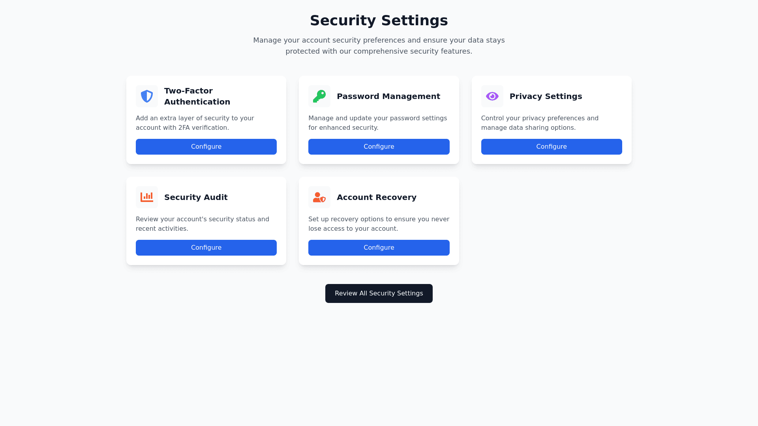Select Configure in the Account Recovery card
This screenshot has height=426, width=758.
(379, 248)
